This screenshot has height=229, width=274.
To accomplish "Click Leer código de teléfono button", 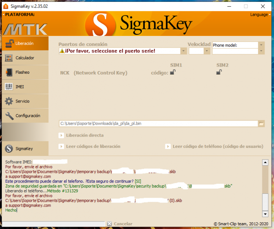I will [214, 146].
